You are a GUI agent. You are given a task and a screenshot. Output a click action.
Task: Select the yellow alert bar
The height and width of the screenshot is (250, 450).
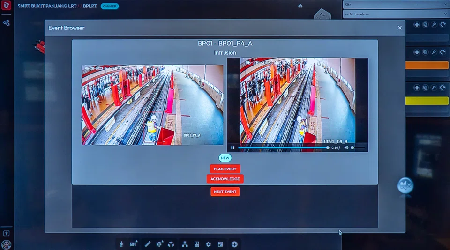pos(427,101)
